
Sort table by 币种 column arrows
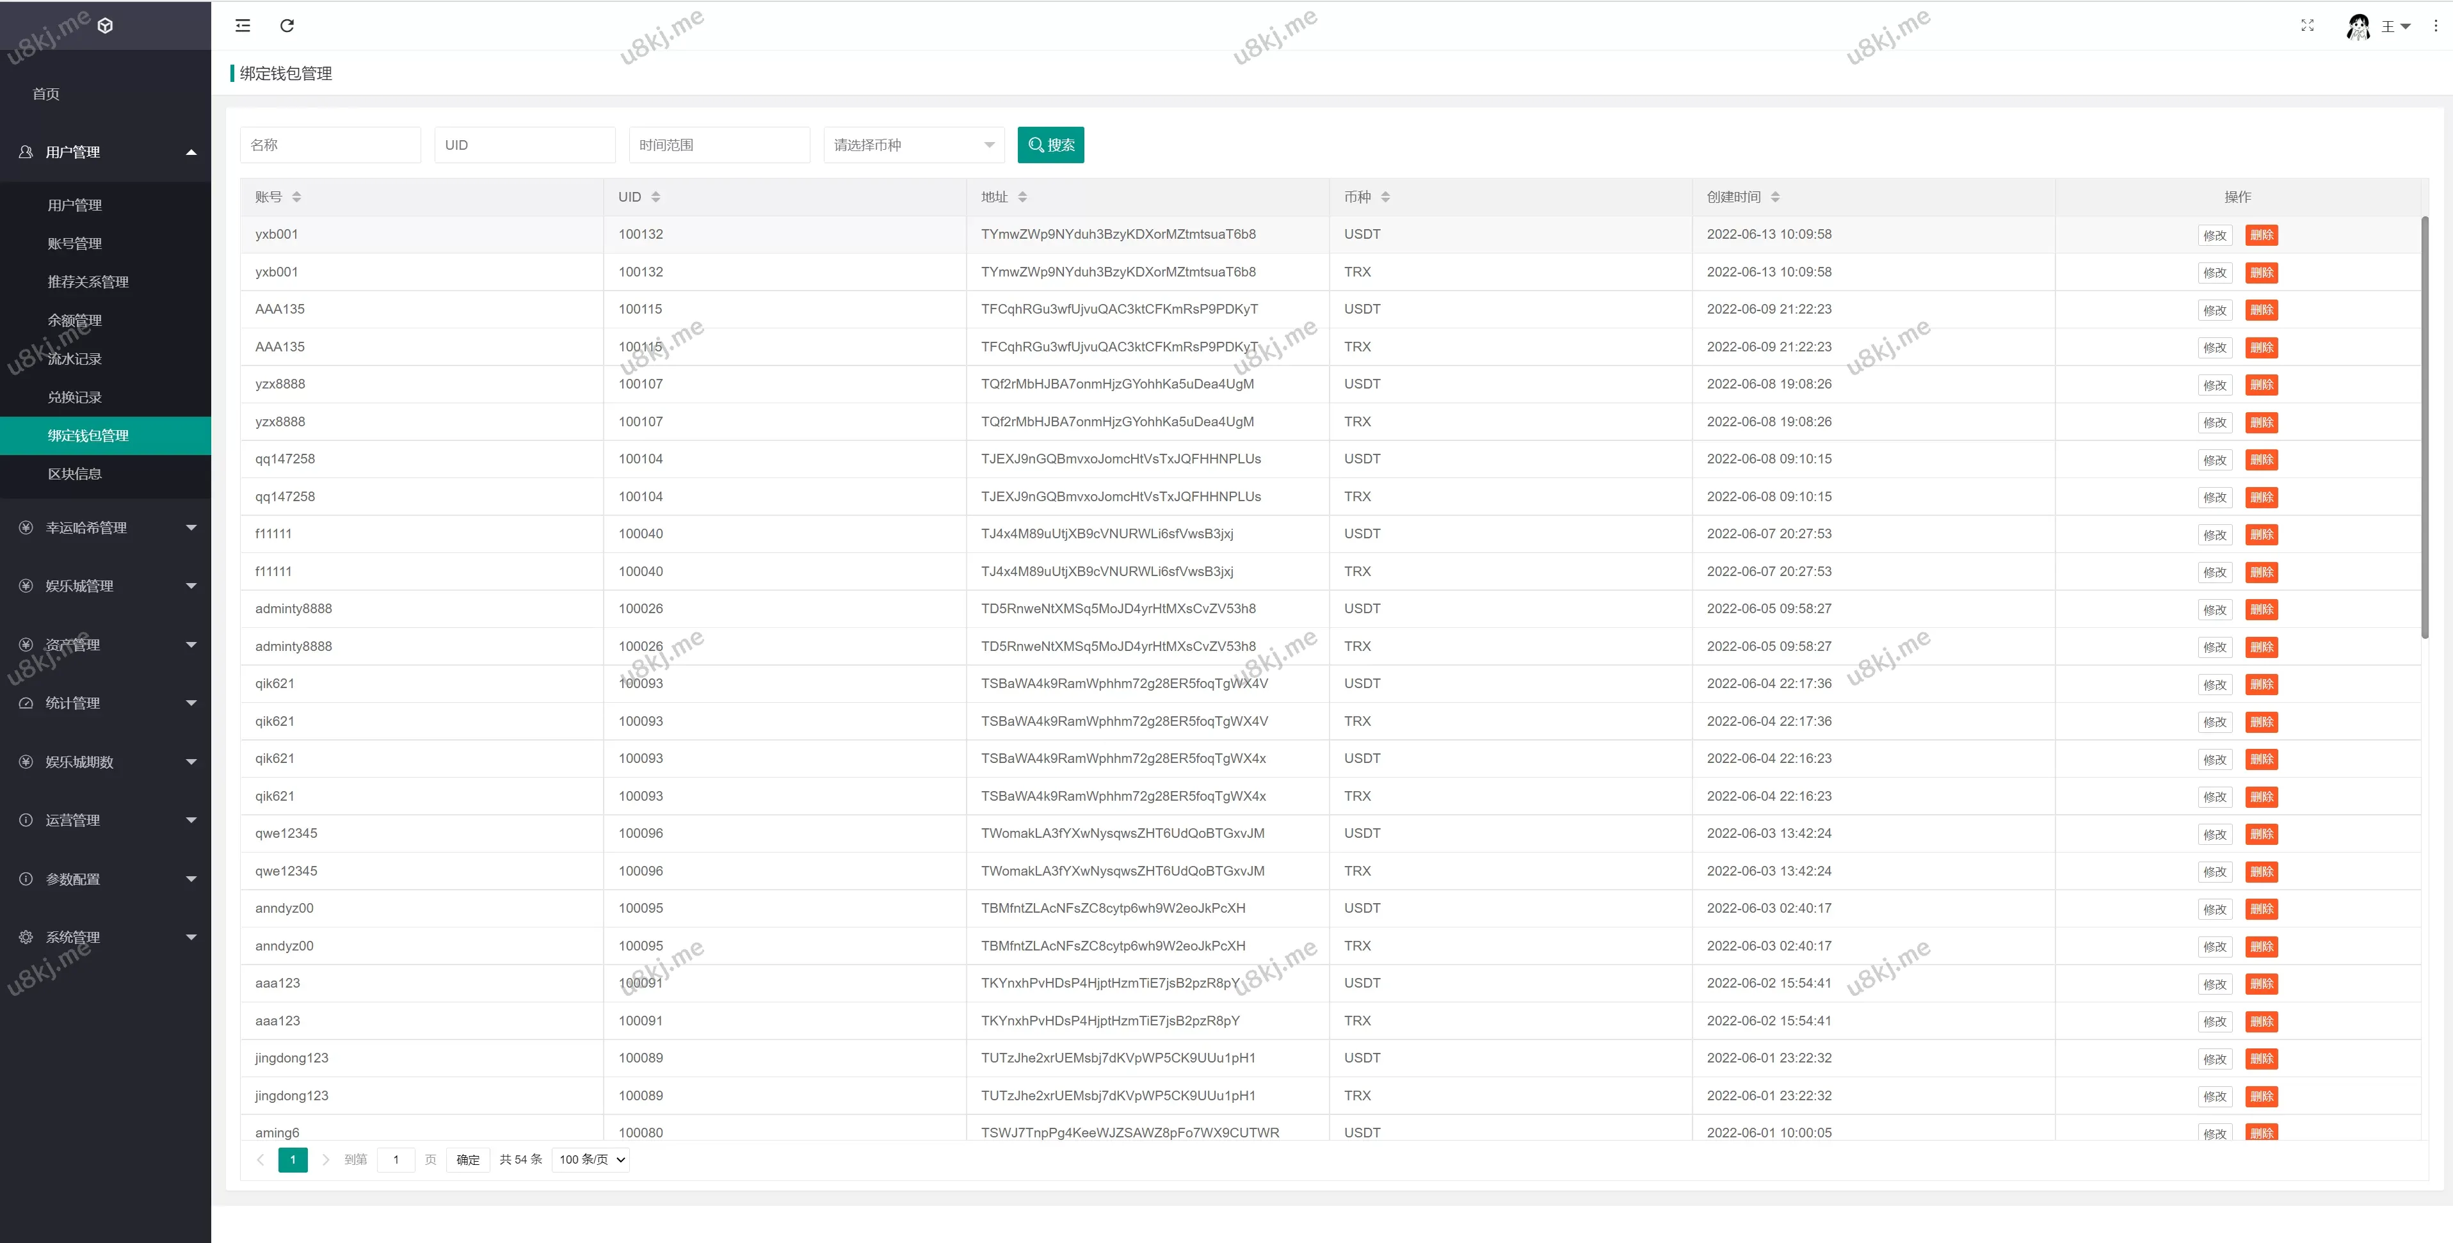(x=1385, y=197)
